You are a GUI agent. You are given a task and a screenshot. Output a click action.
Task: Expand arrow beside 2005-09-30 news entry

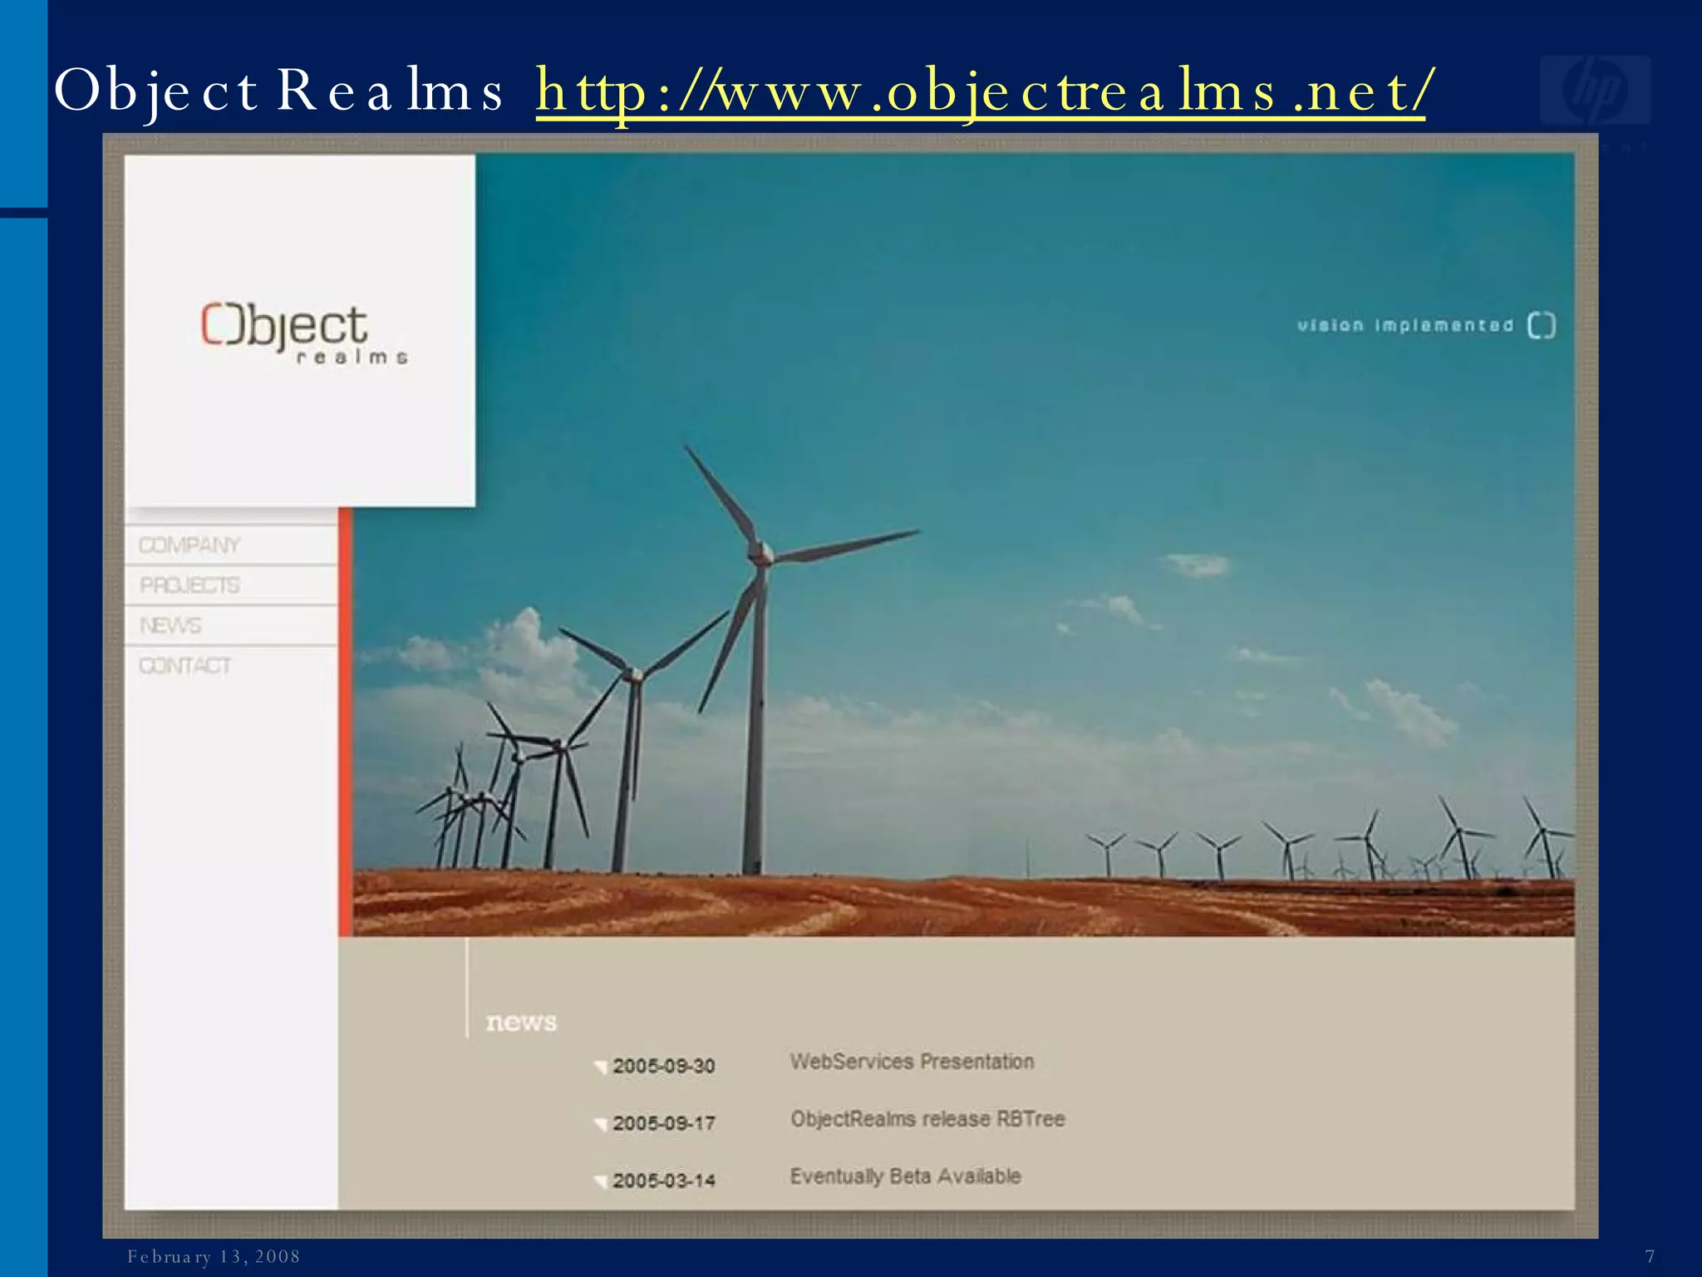point(601,1067)
